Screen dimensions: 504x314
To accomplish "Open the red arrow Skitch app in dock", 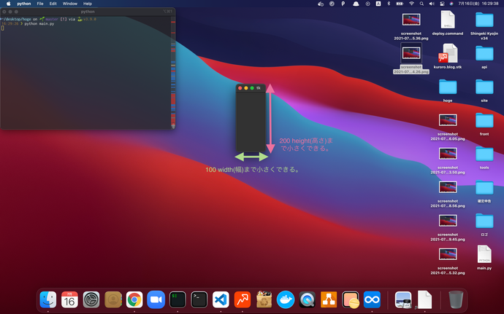I will click(x=243, y=299).
